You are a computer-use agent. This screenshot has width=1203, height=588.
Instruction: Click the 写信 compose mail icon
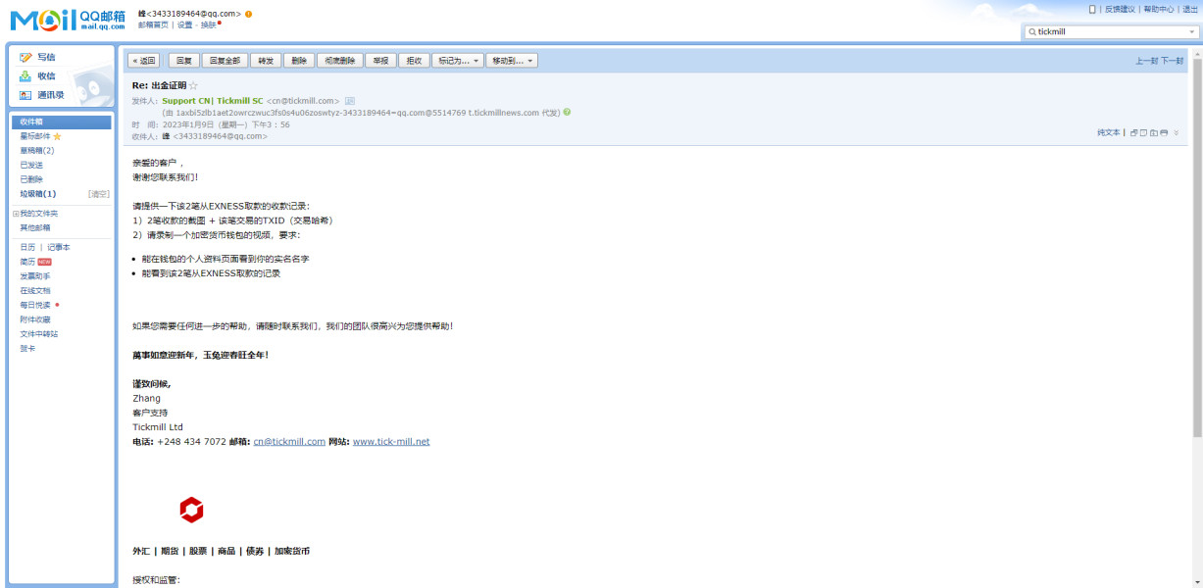pyautogui.click(x=26, y=57)
